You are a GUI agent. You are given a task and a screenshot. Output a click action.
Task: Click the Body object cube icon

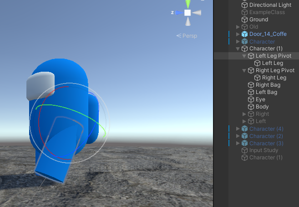click(x=251, y=107)
